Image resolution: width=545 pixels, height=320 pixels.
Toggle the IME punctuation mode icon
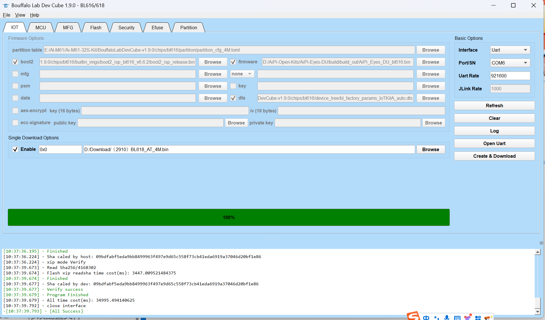[436, 318]
